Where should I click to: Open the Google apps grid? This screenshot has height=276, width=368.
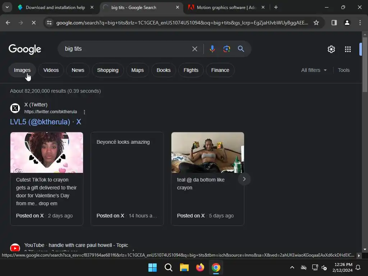pyautogui.click(x=348, y=49)
